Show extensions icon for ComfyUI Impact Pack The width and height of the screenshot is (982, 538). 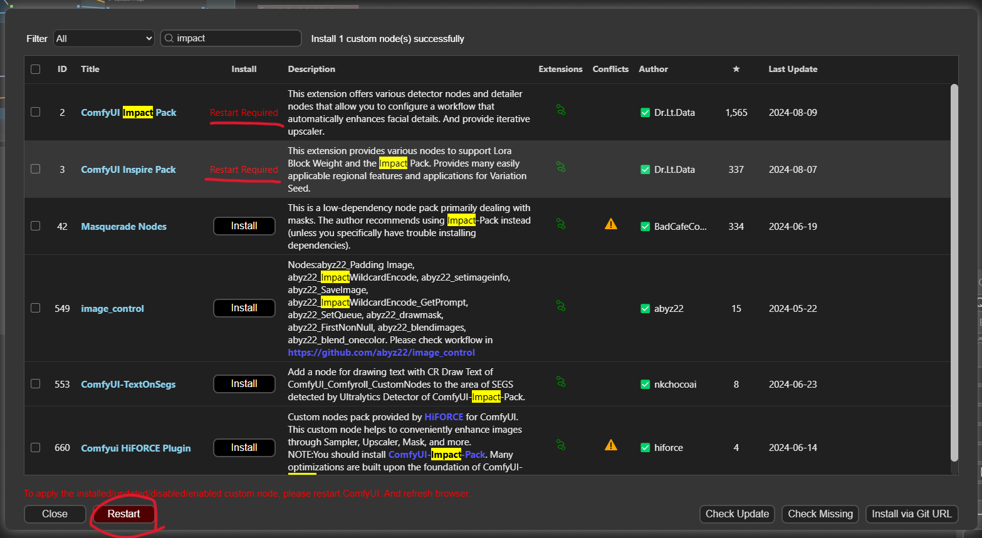(x=561, y=110)
